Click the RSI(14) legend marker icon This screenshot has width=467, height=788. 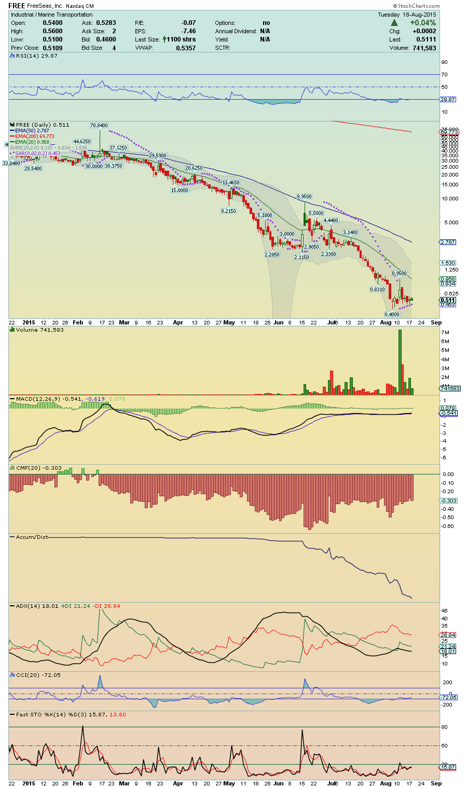(x=12, y=56)
